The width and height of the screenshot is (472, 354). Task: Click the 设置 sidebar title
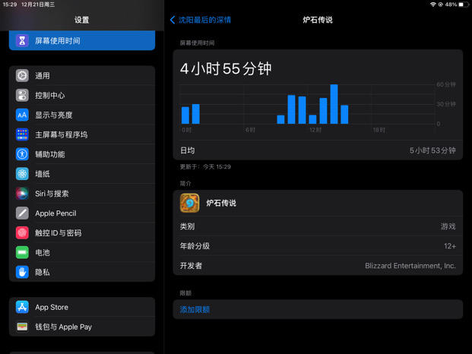81,20
